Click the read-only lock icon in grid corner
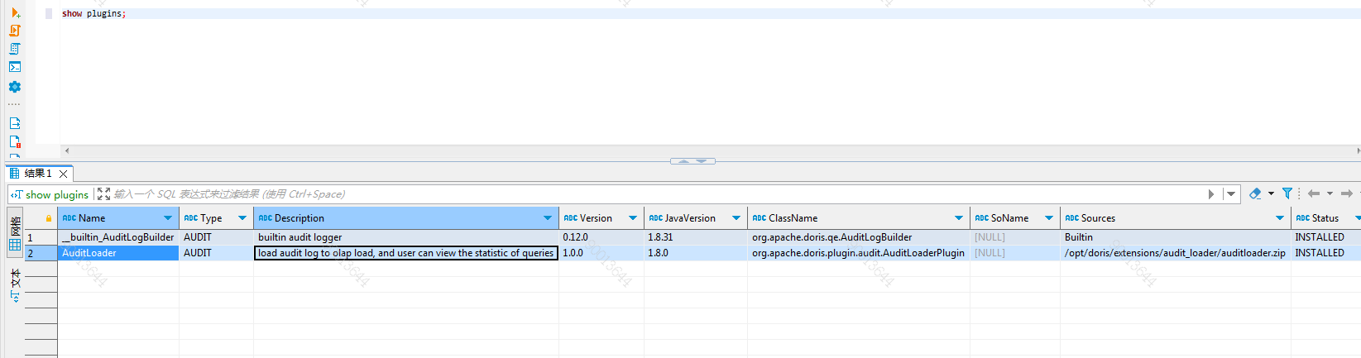Viewport: 1361px width, 358px height. [49, 218]
